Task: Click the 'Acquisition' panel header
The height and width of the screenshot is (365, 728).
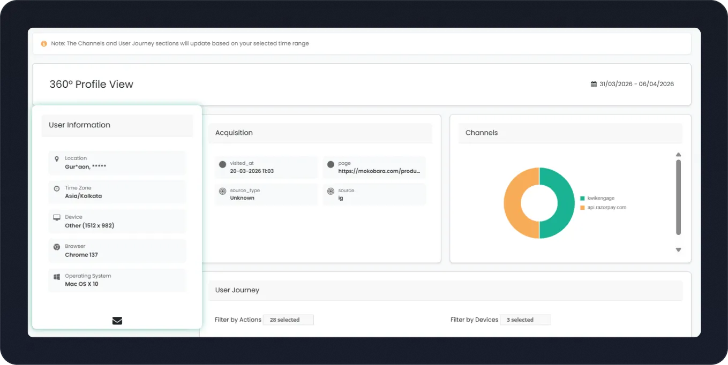Action: point(320,133)
